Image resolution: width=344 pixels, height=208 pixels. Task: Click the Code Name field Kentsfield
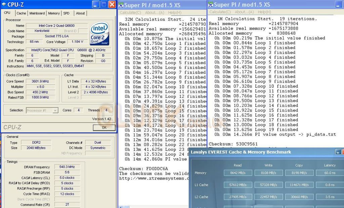[42, 31]
